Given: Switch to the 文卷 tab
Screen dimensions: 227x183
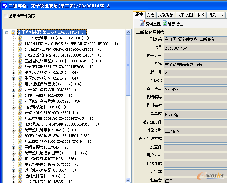Looking at the screenshot, I should [150, 15].
